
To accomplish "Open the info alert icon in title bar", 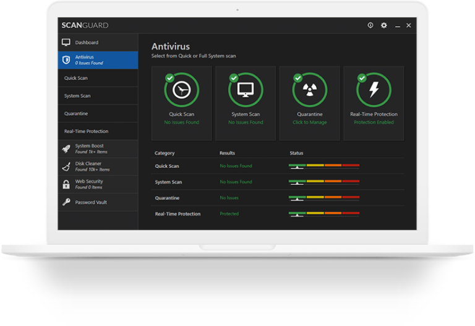I will 370,25.
